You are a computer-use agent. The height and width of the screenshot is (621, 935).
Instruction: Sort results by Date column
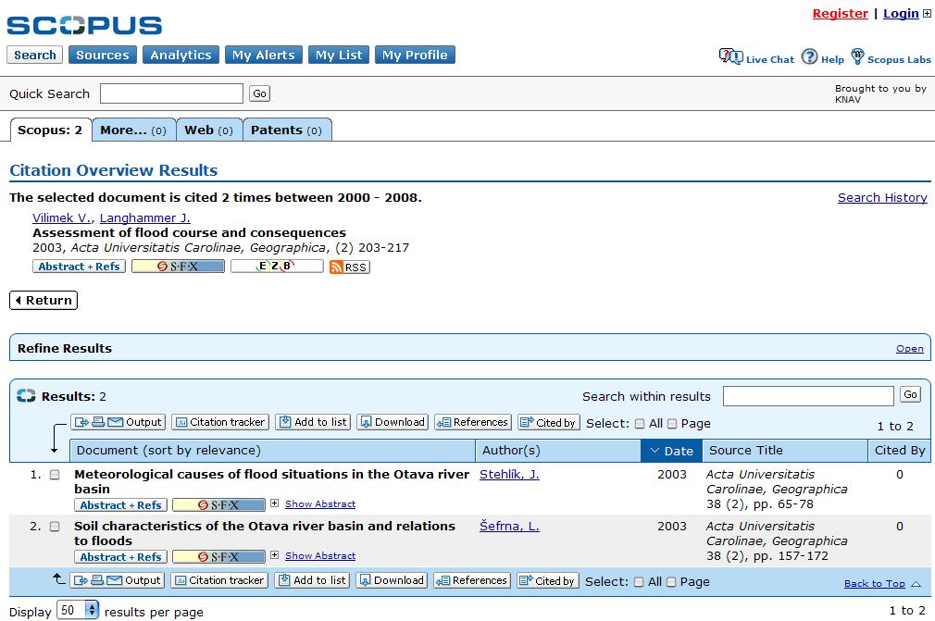(671, 451)
